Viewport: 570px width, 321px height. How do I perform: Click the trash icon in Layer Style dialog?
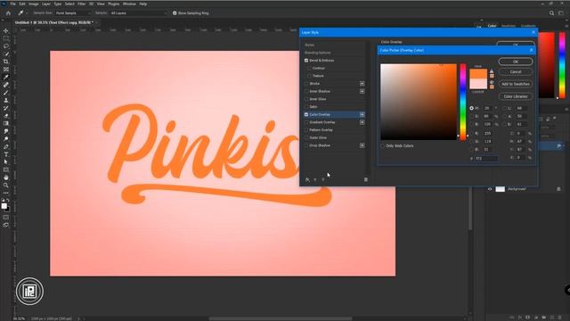tap(366, 179)
